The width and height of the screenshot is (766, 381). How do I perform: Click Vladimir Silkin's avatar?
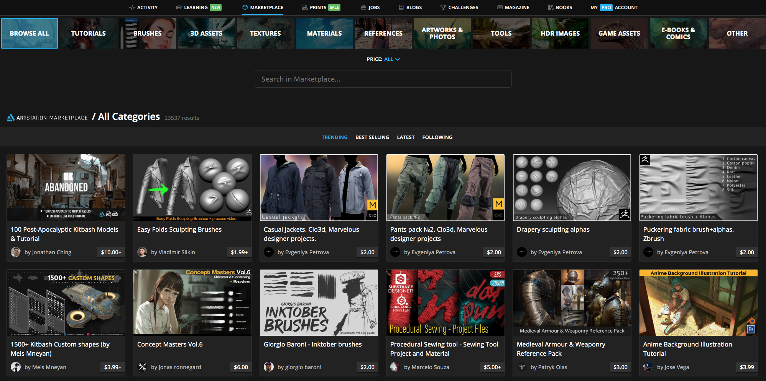point(142,252)
